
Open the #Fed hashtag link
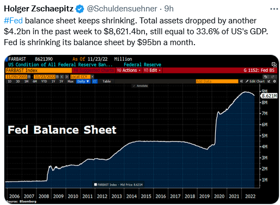pos(13,21)
